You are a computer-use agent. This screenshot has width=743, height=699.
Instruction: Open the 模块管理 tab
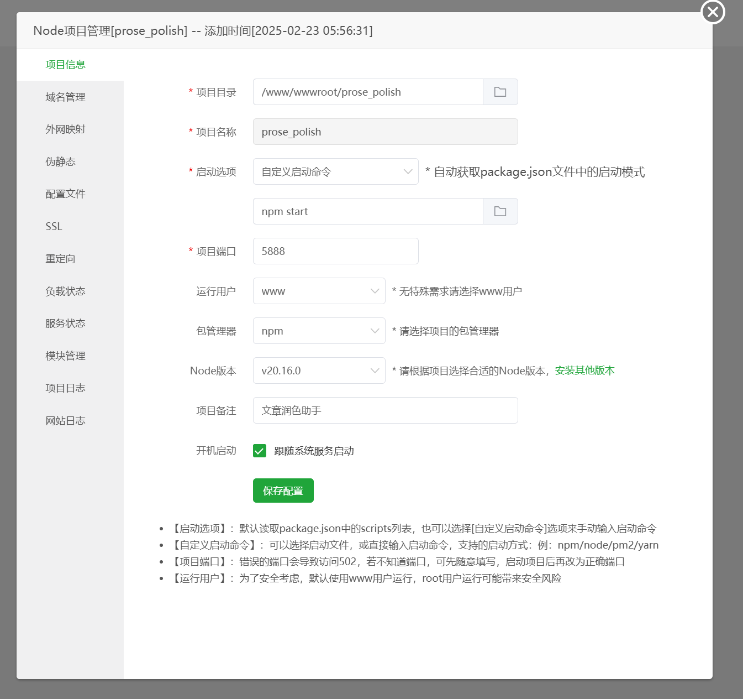pyautogui.click(x=65, y=356)
